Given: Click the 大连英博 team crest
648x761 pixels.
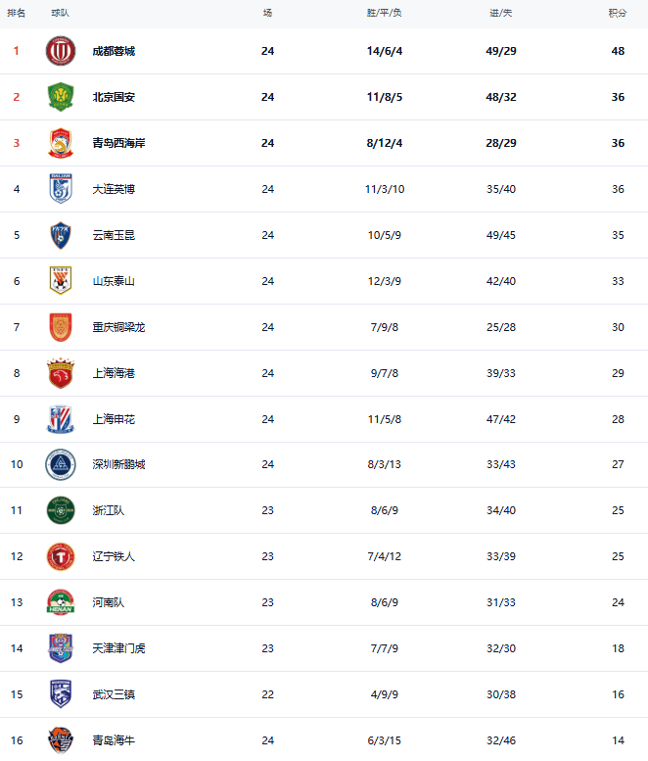Looking at the screenshot, I should click(61, 189).
